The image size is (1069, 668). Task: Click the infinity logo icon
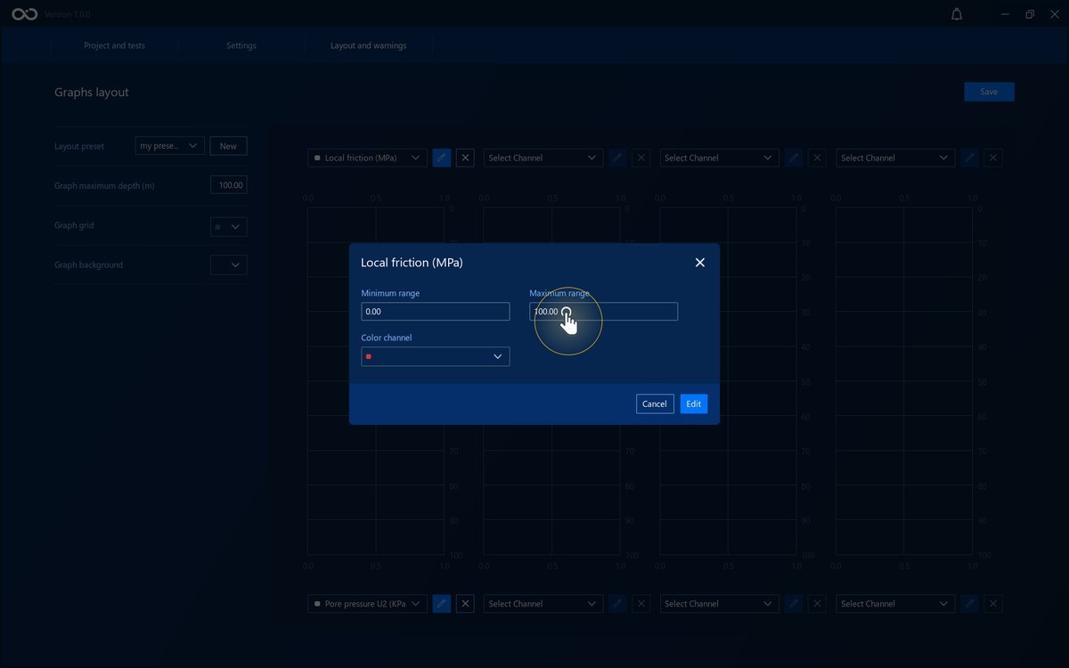pyautogui.click(x=24, y=14)
